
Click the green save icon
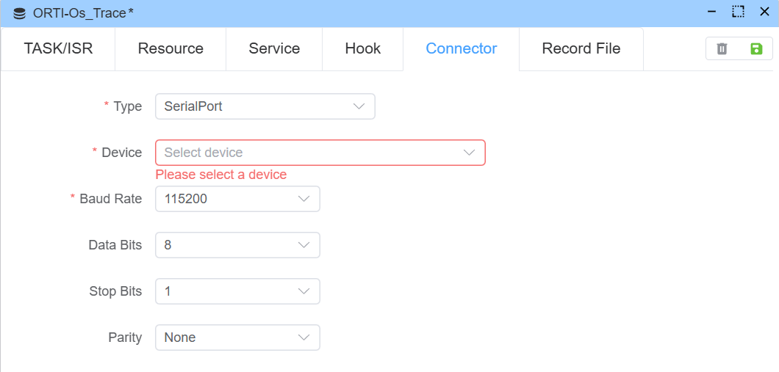756,48
